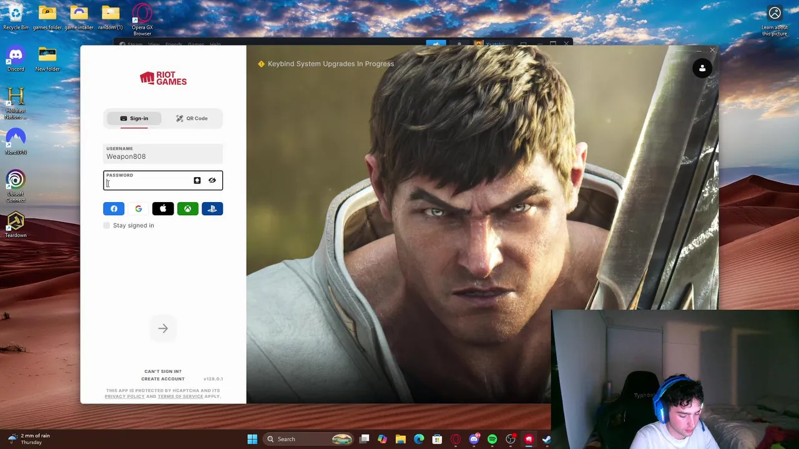Open the Help menu in Steam window

(215, 44)
